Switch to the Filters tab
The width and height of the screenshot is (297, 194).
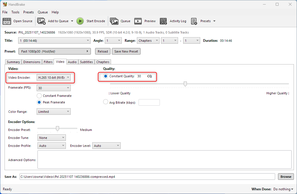click(x=48, y=62)
